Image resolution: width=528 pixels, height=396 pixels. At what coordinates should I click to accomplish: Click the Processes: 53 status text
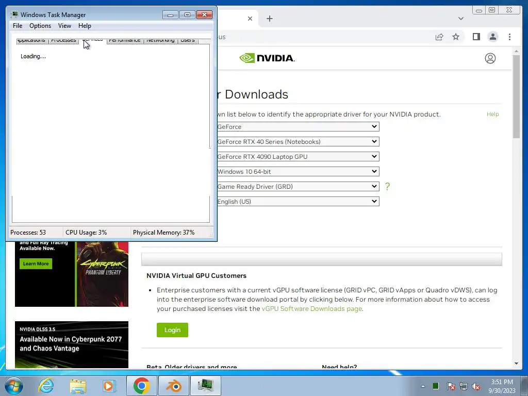click(x=28, y=233)
